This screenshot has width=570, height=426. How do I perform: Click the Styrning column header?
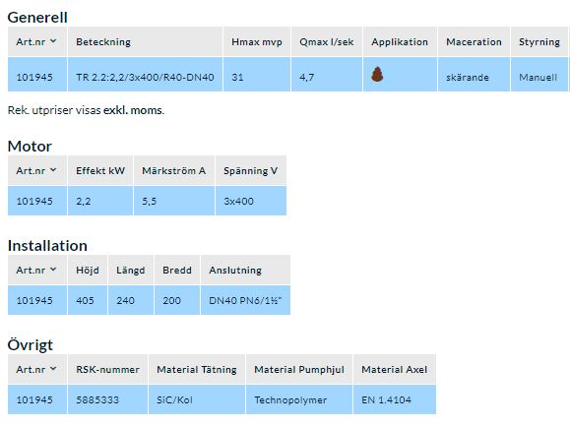[539, 41]
